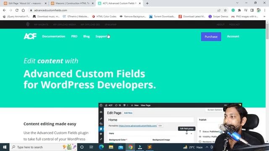This screenshot has width=269, height=151.
Task: Open WP Offload SES link in top bar
Action: click(90, 25)
